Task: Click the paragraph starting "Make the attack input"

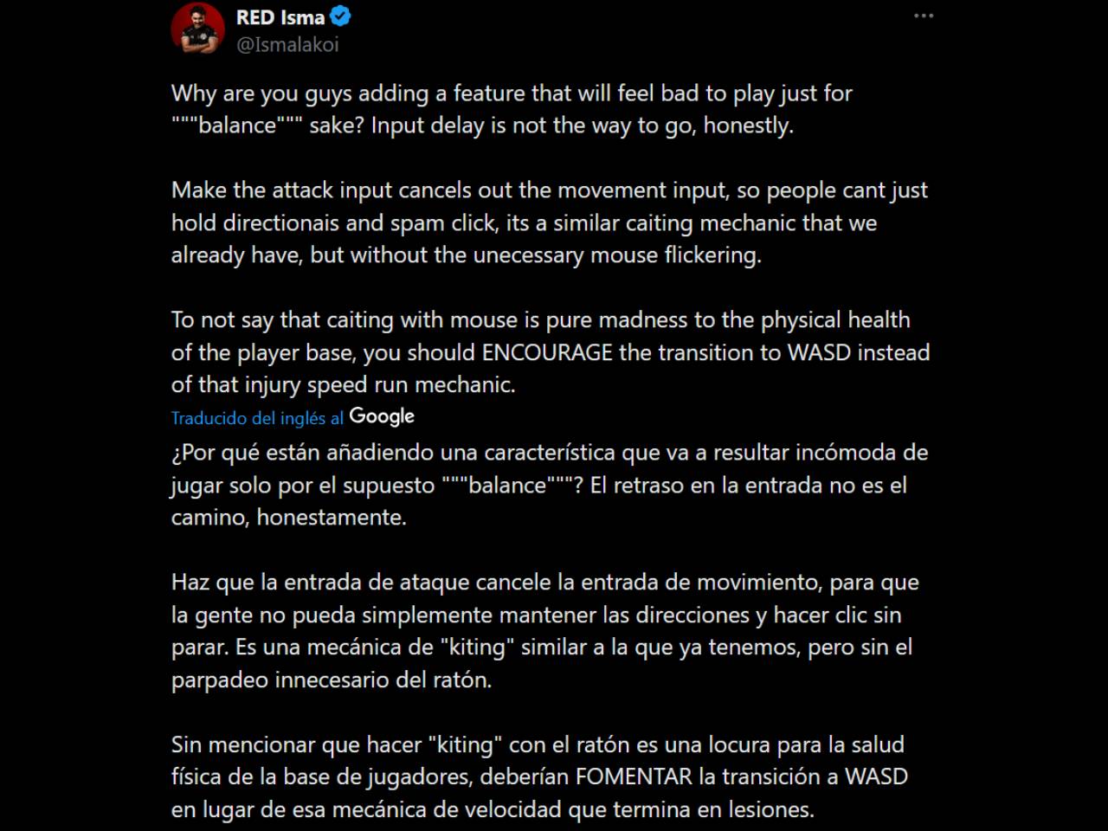Action: click(x=550, y=222)
